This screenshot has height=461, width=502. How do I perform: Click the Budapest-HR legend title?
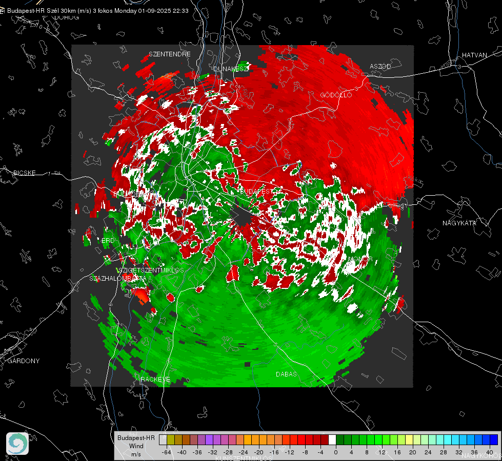point(136,438)
